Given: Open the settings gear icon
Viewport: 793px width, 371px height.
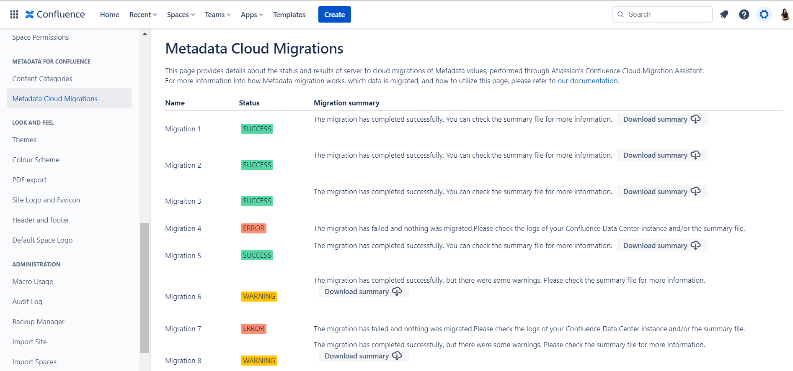Looking at the screenshot, I should [764, 15].
